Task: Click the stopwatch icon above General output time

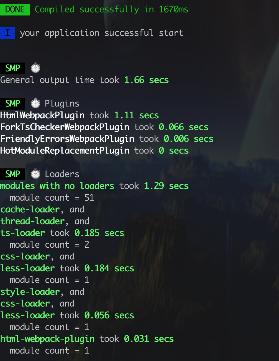Action: 36,68
